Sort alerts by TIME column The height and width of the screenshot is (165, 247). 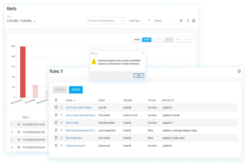(x=26, y=117)
